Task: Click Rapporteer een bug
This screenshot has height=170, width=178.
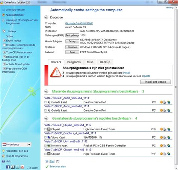Action: pyautogui.click(x=17, y=151)
